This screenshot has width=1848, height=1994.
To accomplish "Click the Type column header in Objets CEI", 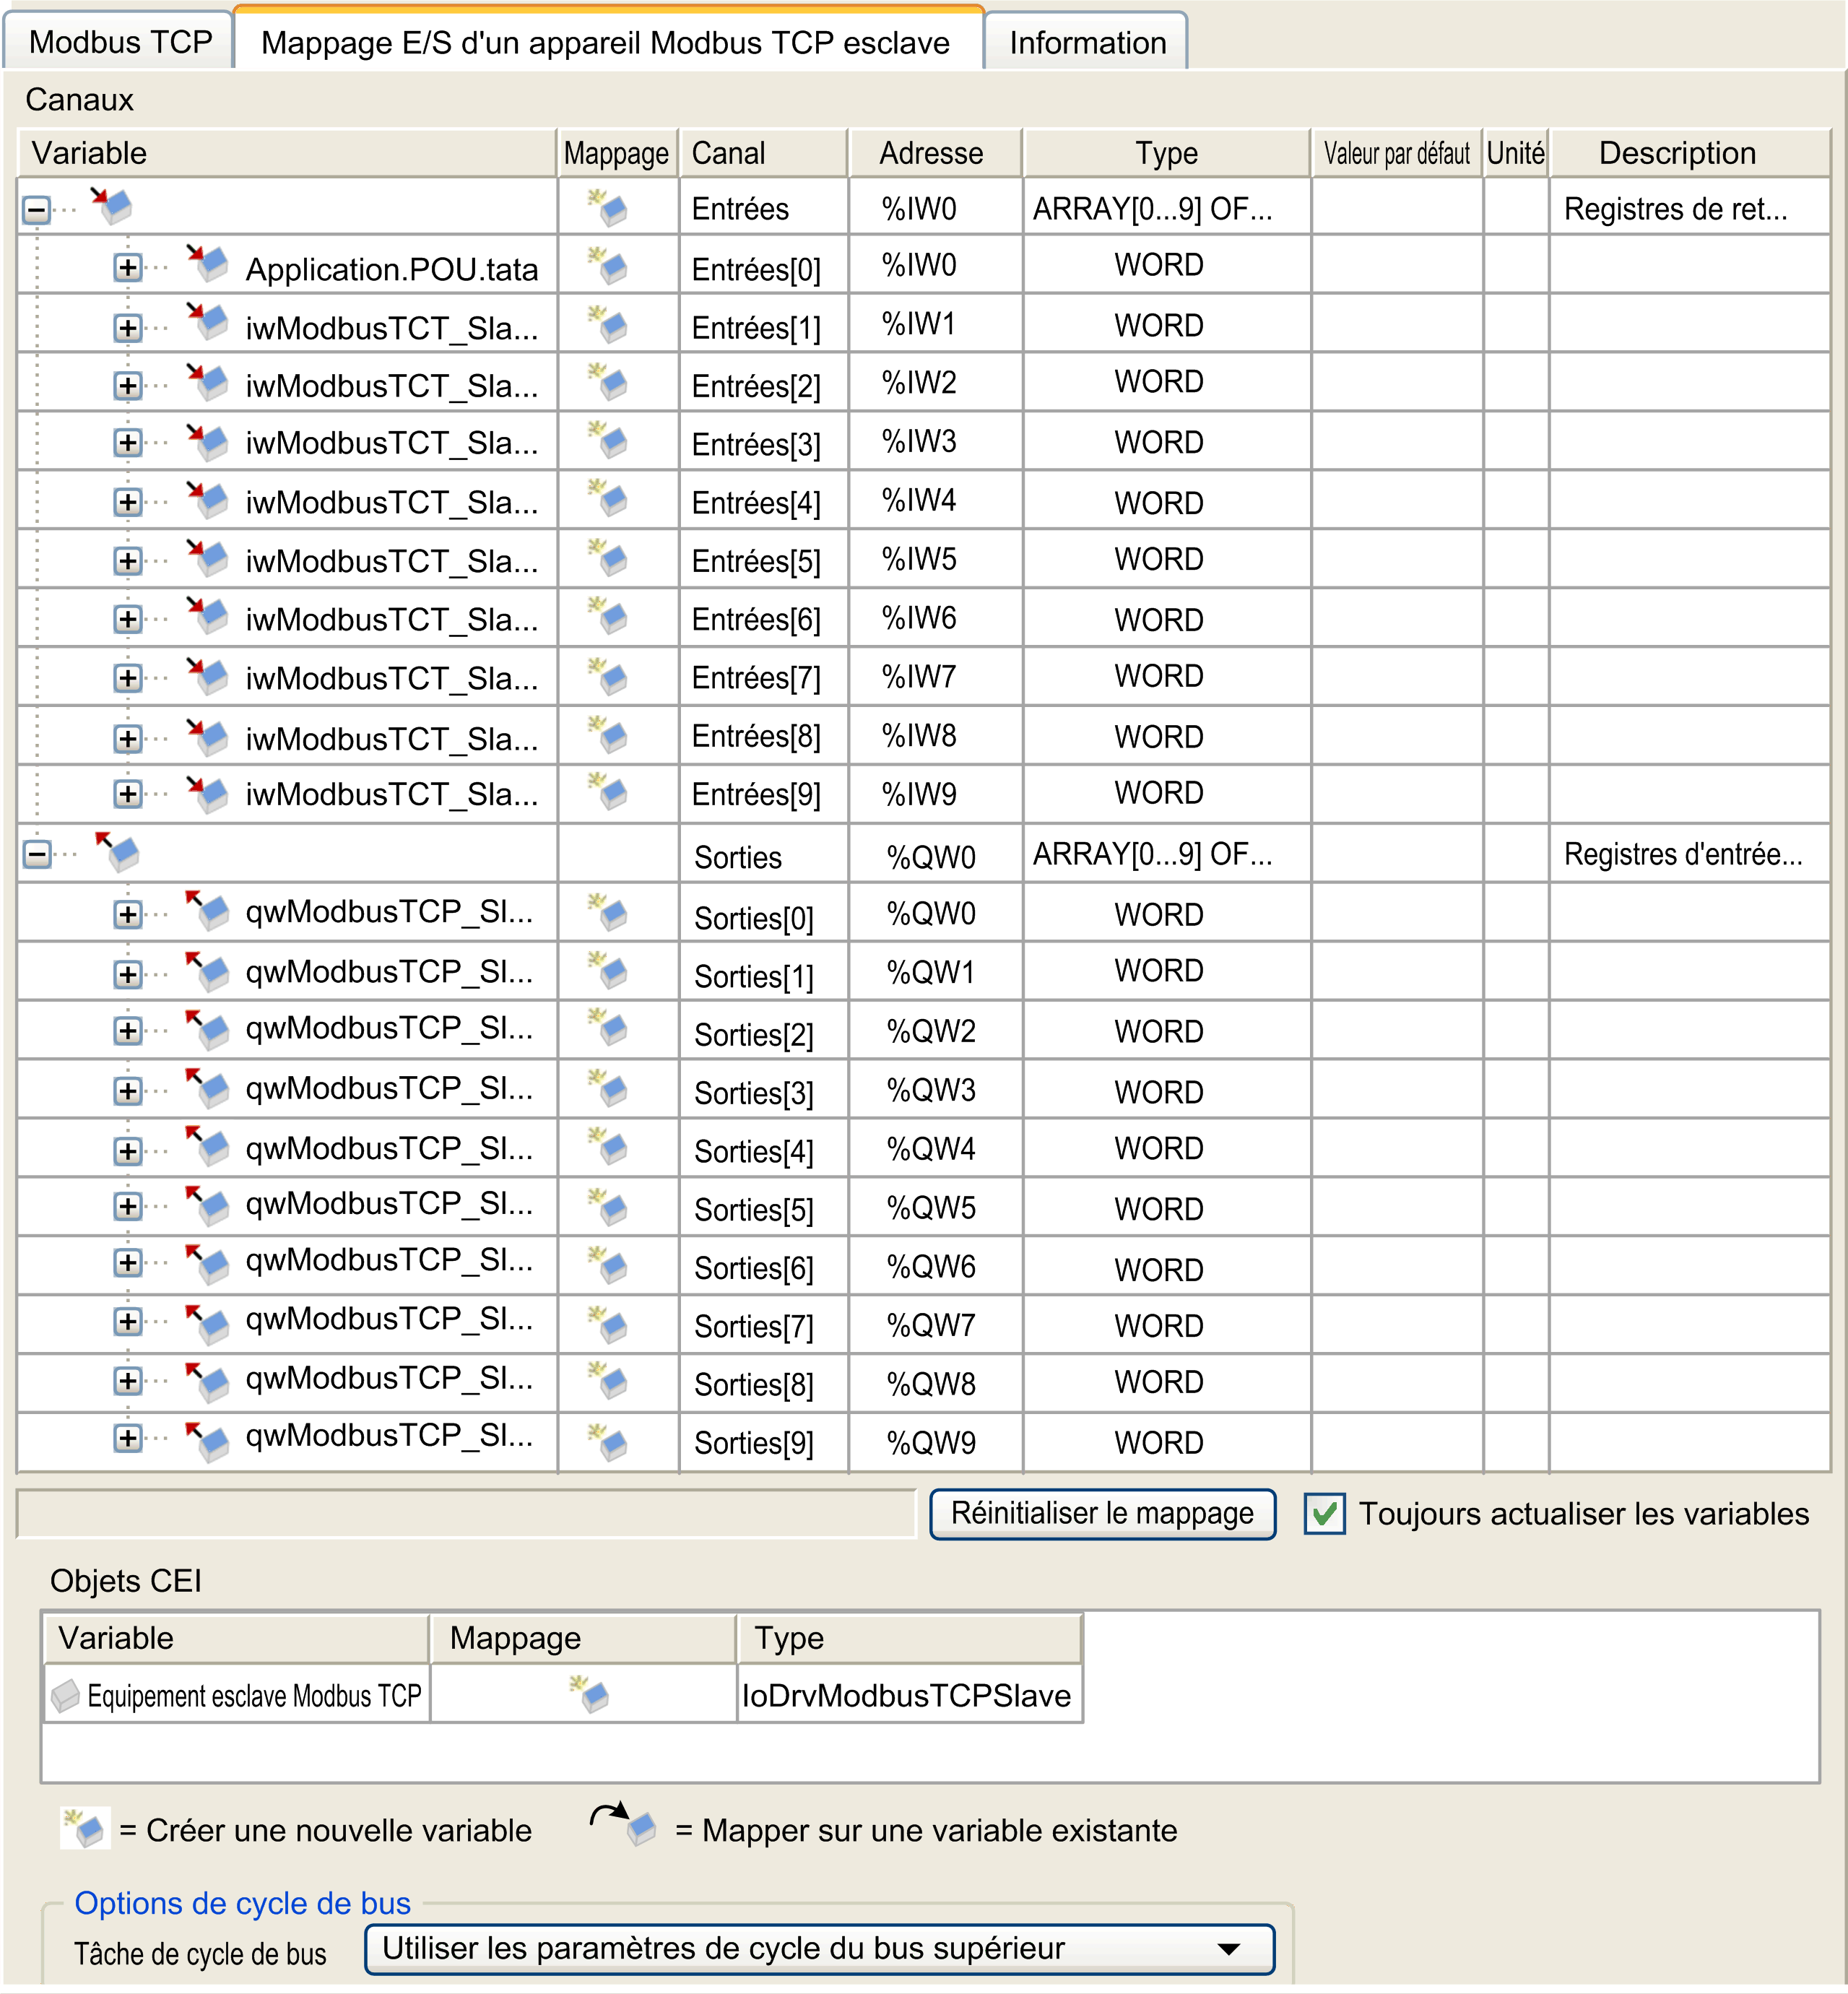I will click(909, 1638).
